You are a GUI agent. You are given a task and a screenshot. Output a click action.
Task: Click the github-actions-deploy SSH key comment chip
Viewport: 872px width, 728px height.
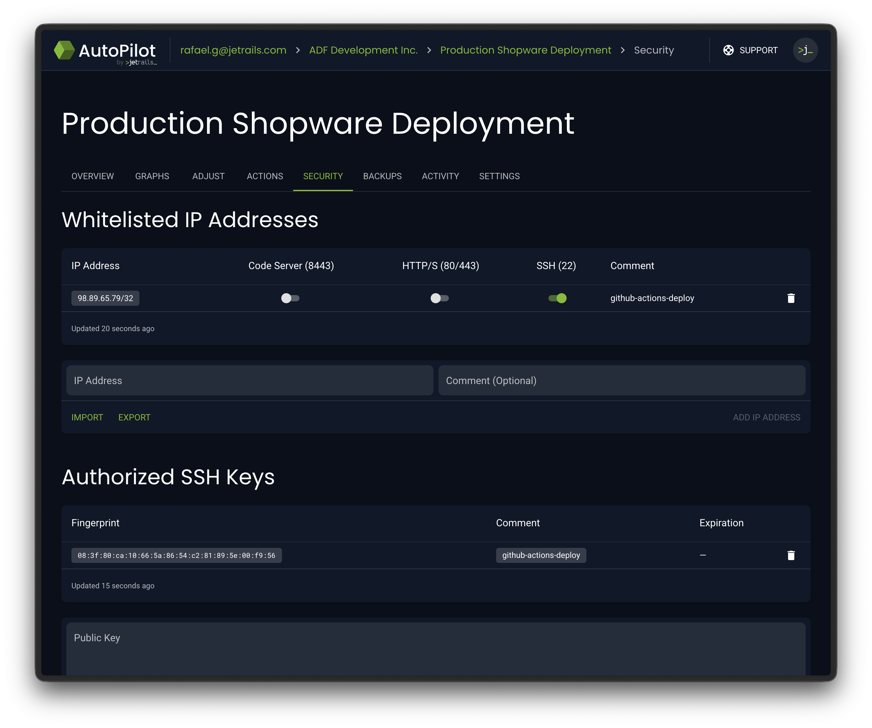pos(541,555)
